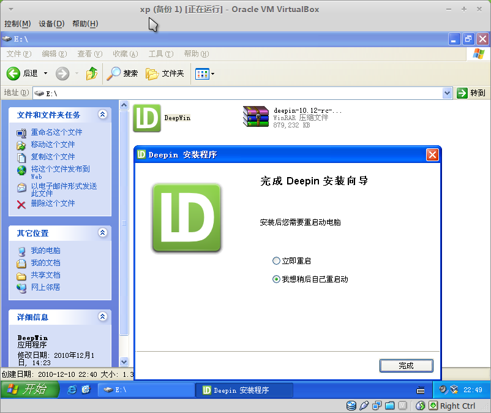The image size is (491, 413).
Task: Click the My Documents icon in other places
Action: coord(21,263)
